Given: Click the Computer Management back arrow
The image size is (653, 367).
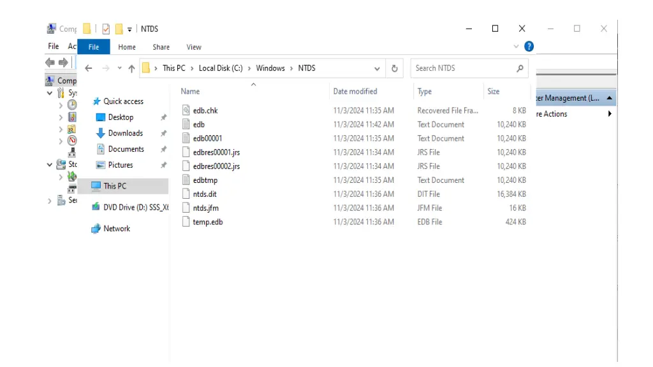Looking at the screenshot, I should pyautogui.click(x=50, y=62).
